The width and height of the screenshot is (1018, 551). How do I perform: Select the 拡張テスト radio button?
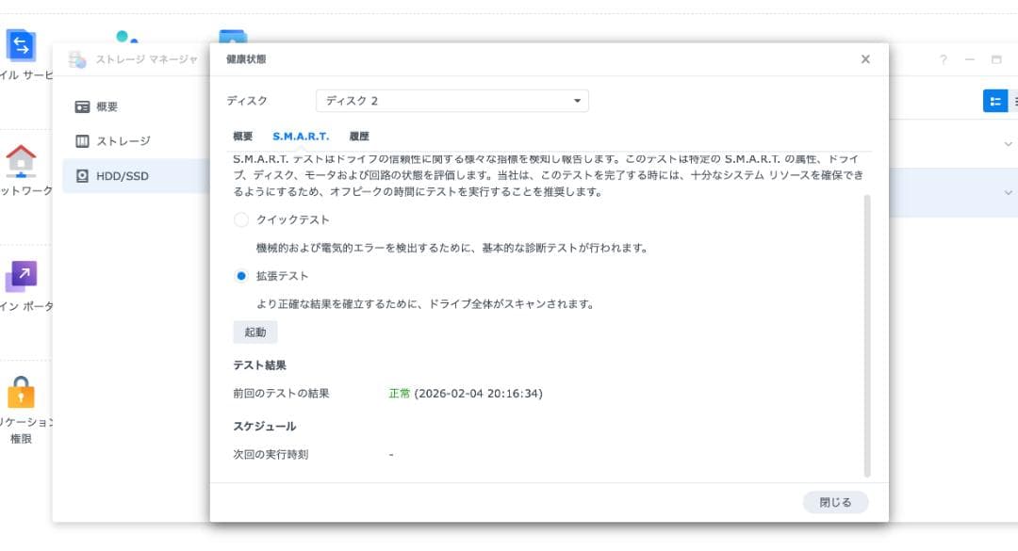point(241,276)
